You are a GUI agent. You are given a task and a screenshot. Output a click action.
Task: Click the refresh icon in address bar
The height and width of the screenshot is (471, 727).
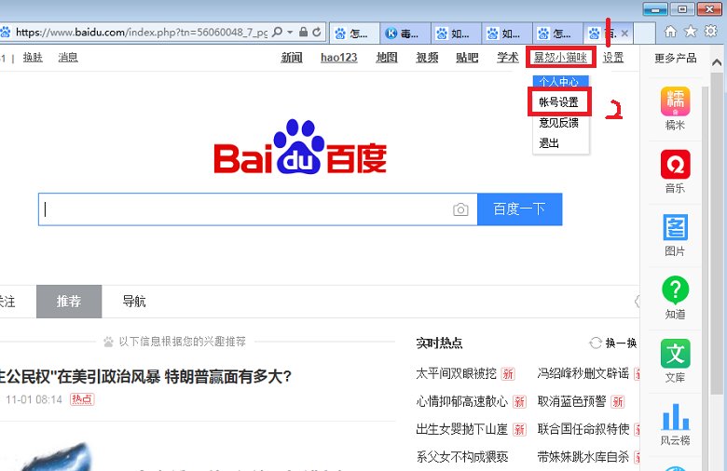pyautogui.click(x=317, y=32)
